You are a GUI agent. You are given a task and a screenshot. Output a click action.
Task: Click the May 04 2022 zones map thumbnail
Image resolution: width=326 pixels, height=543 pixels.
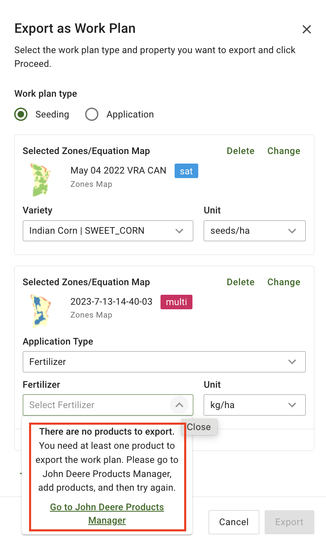pyautogui.click(x=40, y=179)
